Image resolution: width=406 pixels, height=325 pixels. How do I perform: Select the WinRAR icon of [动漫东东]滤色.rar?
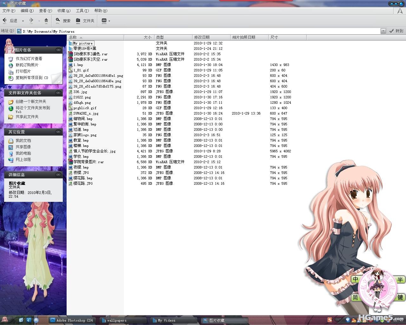tap(70, 54)
